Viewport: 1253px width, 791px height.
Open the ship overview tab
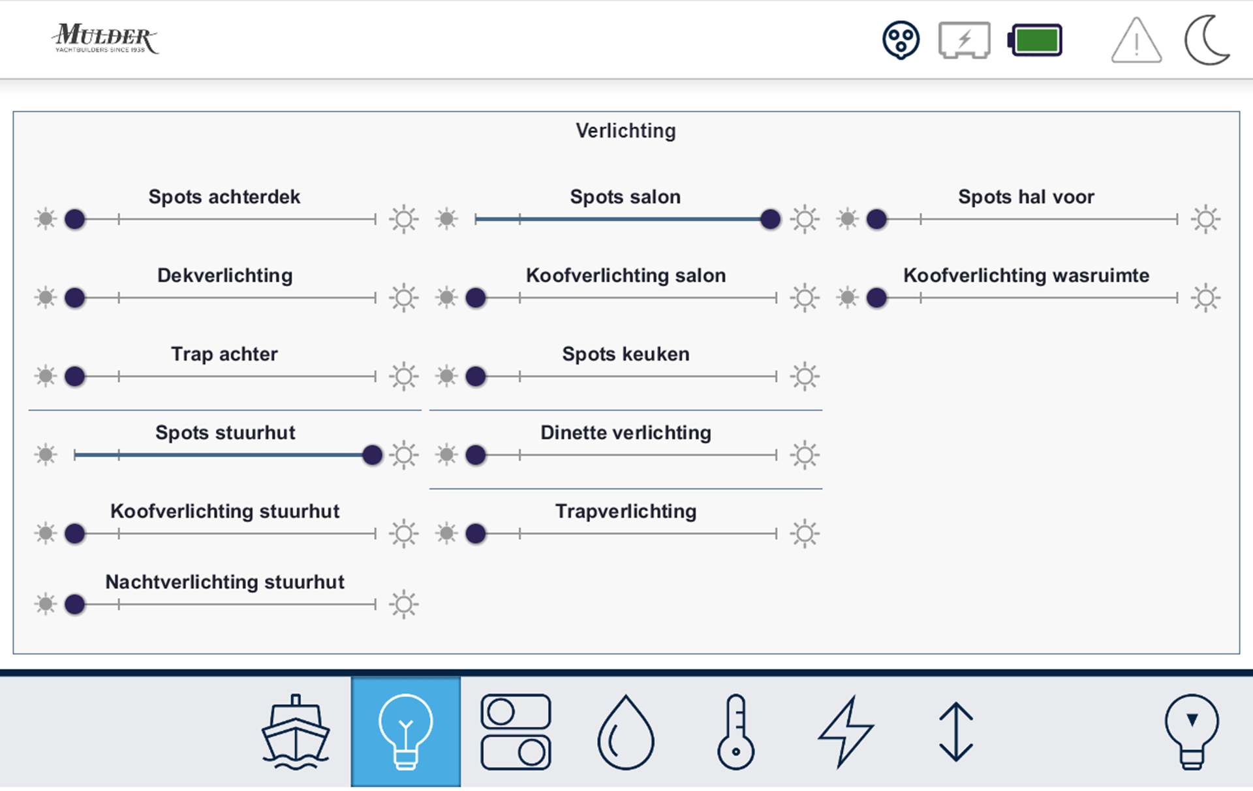tap(296, 732)
